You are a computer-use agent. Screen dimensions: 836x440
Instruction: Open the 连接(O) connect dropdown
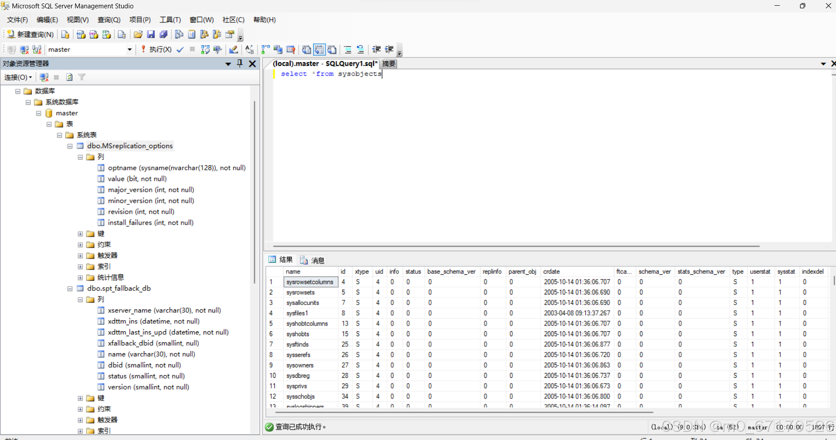point(18,77)
